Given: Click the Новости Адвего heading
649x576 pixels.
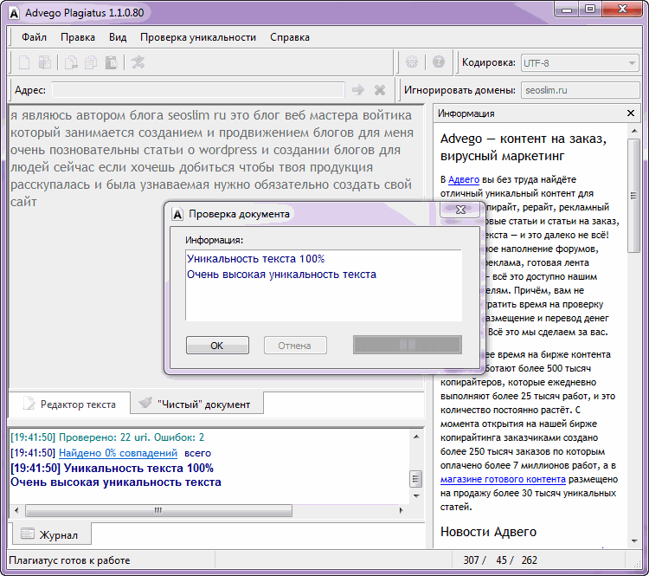Looking at the screenshot, I should [x=488, y=531].
